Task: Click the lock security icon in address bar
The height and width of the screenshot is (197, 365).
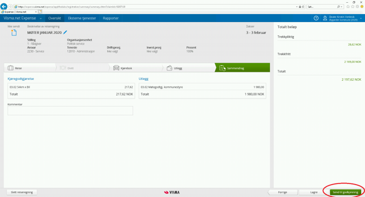Action: (300, 7)
